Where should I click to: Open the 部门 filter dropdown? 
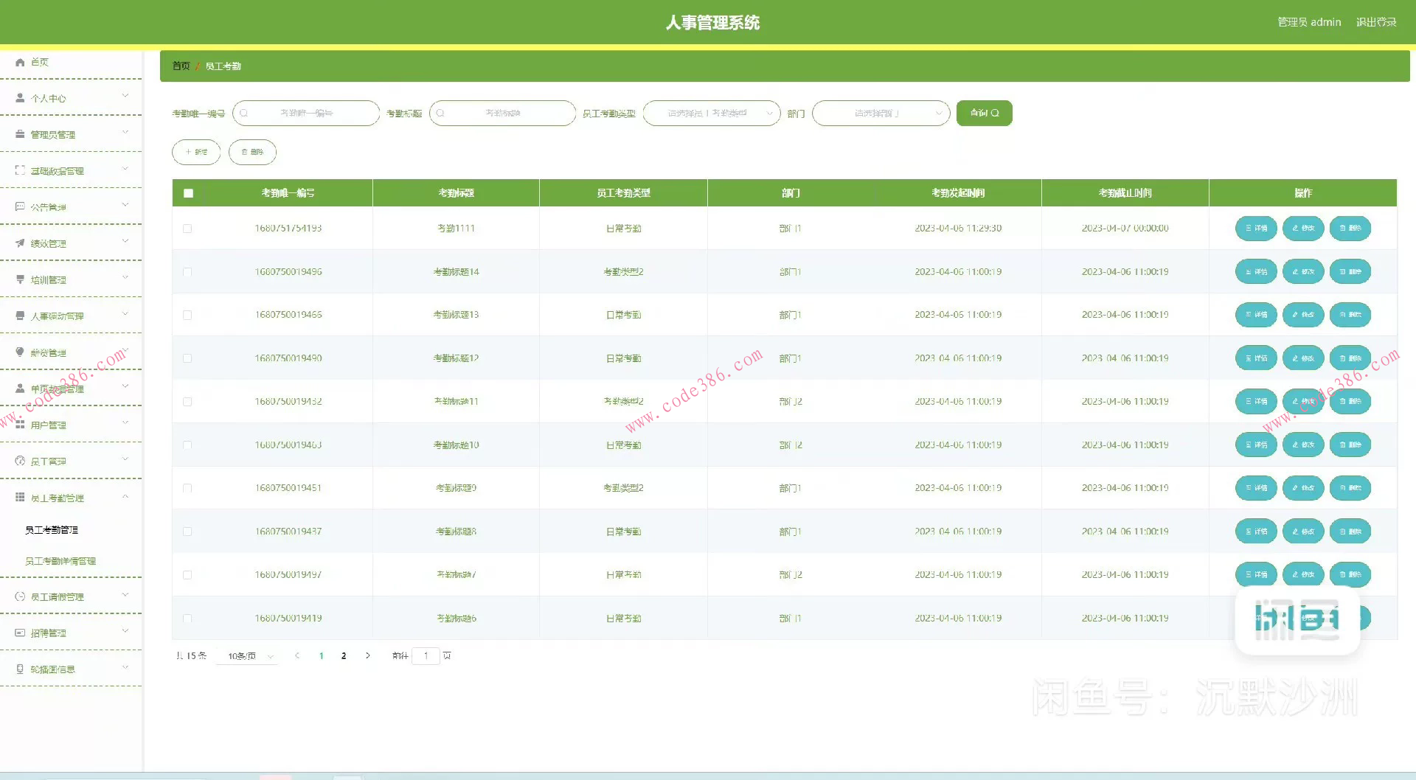[x=880, y=114]
